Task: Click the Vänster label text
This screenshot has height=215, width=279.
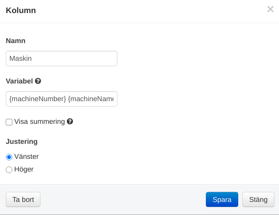Action: 27,157
